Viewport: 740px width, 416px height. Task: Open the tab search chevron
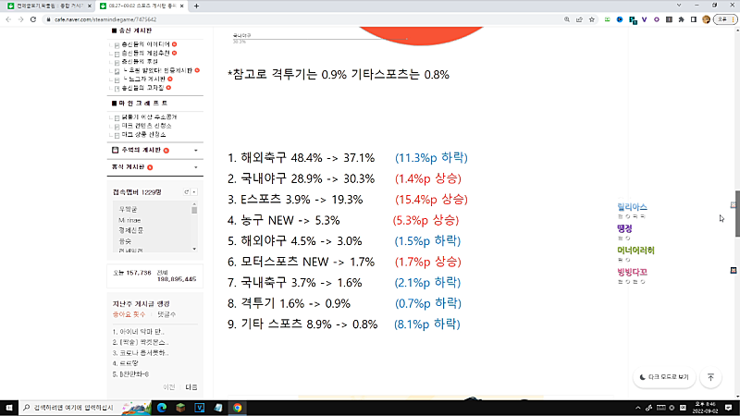point(679,6)
